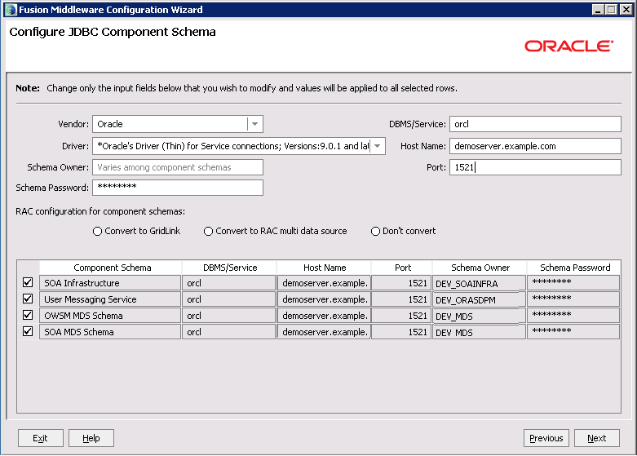Click the DEV_SOAINFRA schema owner cell
This screenshot has width=637, height=456.
point(479,283)
